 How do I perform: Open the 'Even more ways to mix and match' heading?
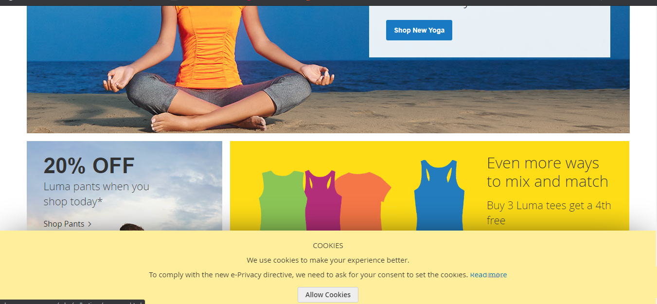tap(548, 172)
